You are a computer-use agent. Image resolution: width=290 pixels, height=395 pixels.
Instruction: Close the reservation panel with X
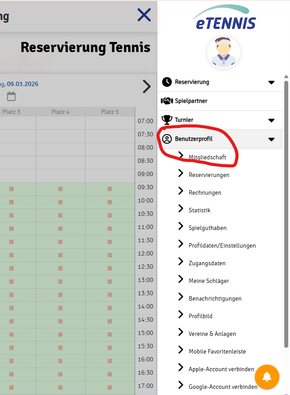tap(144, 15)
